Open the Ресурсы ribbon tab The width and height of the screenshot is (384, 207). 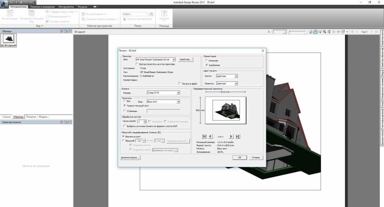[82, 7]
